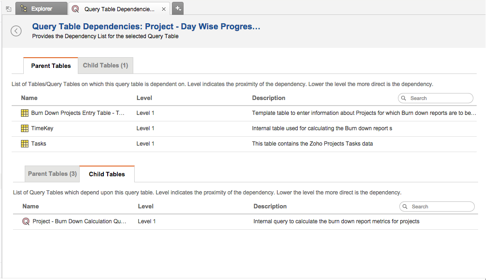Click the back arrow circle icon

(16, 31)
